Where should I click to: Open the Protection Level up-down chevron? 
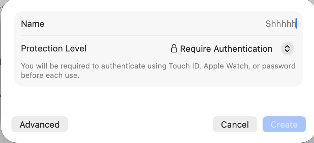[x=287, y=48]
